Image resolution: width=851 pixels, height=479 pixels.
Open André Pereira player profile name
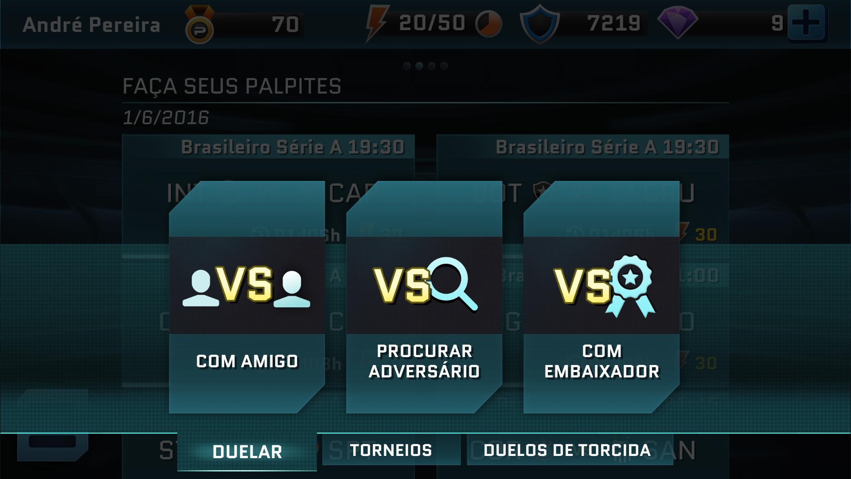pyautogui.click(x=91, y=24)
